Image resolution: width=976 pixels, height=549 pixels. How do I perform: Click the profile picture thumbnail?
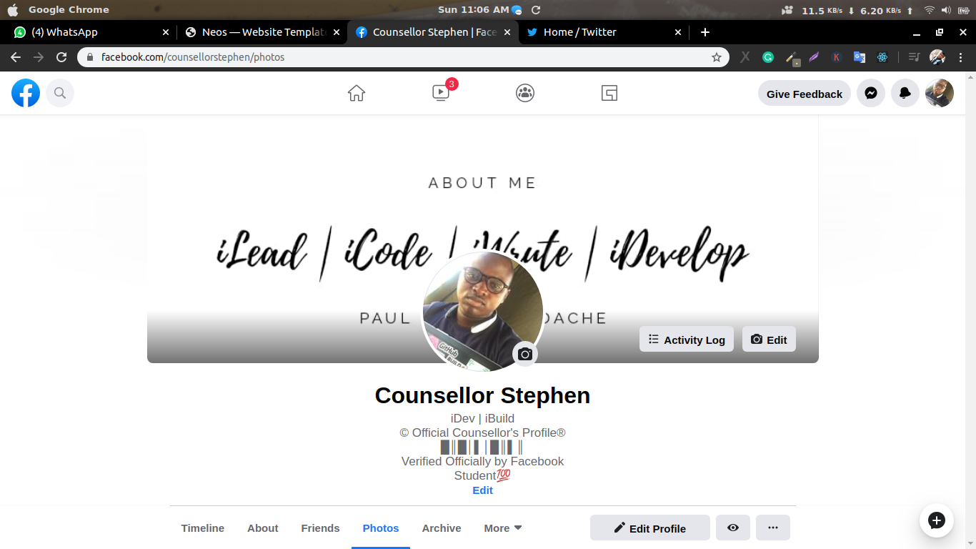click(x=482, y=311)
